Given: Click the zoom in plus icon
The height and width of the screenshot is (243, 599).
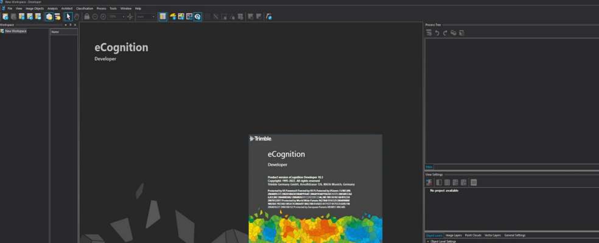Looking at the screenshot, I should coord(103,16).
